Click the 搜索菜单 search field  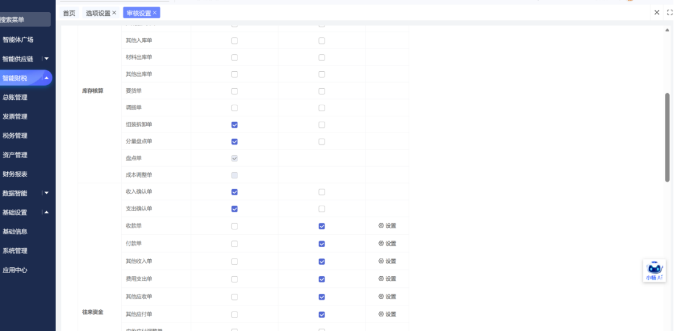25,19
